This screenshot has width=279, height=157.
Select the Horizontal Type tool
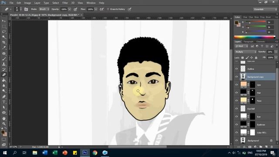coord(4,102)
